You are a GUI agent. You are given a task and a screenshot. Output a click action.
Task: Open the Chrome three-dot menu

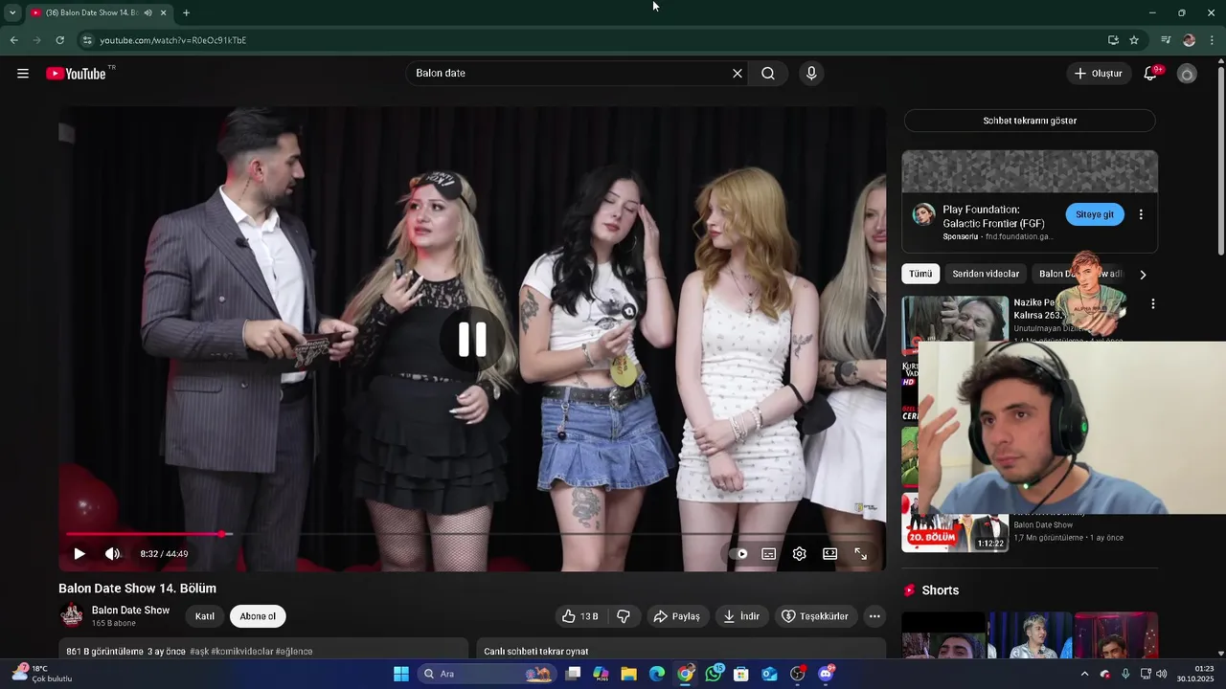point(1213,40)
